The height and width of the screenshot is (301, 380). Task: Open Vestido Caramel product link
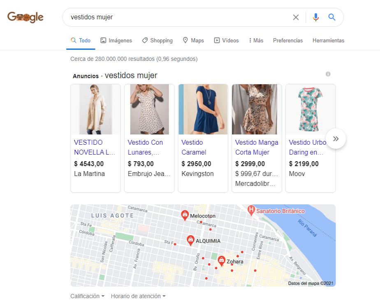point(194,147)
